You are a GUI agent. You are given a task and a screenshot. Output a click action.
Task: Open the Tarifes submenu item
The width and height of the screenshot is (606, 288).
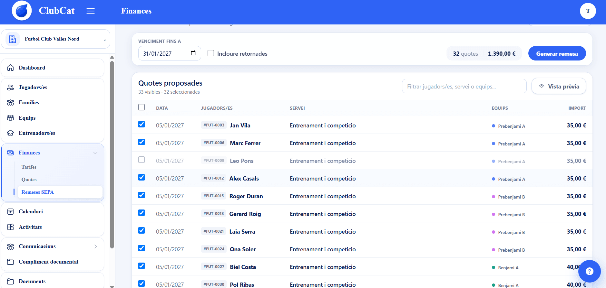coord(29,167)
